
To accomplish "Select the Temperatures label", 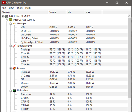I will pos(24,46).
